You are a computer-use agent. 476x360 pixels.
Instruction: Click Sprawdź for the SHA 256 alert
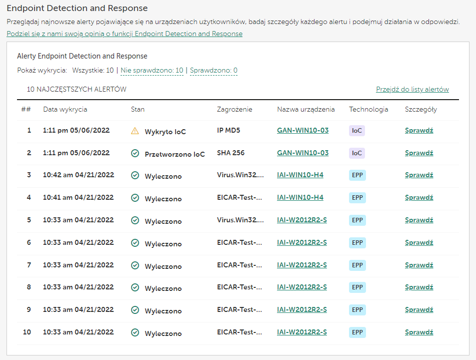418,153
